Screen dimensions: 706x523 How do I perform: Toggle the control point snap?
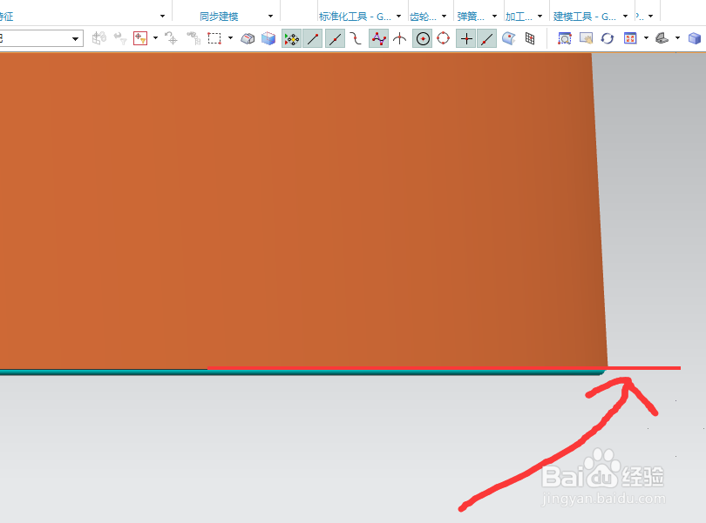(356, 38)
